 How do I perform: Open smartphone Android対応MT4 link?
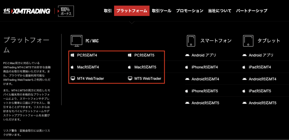[205, 79]
